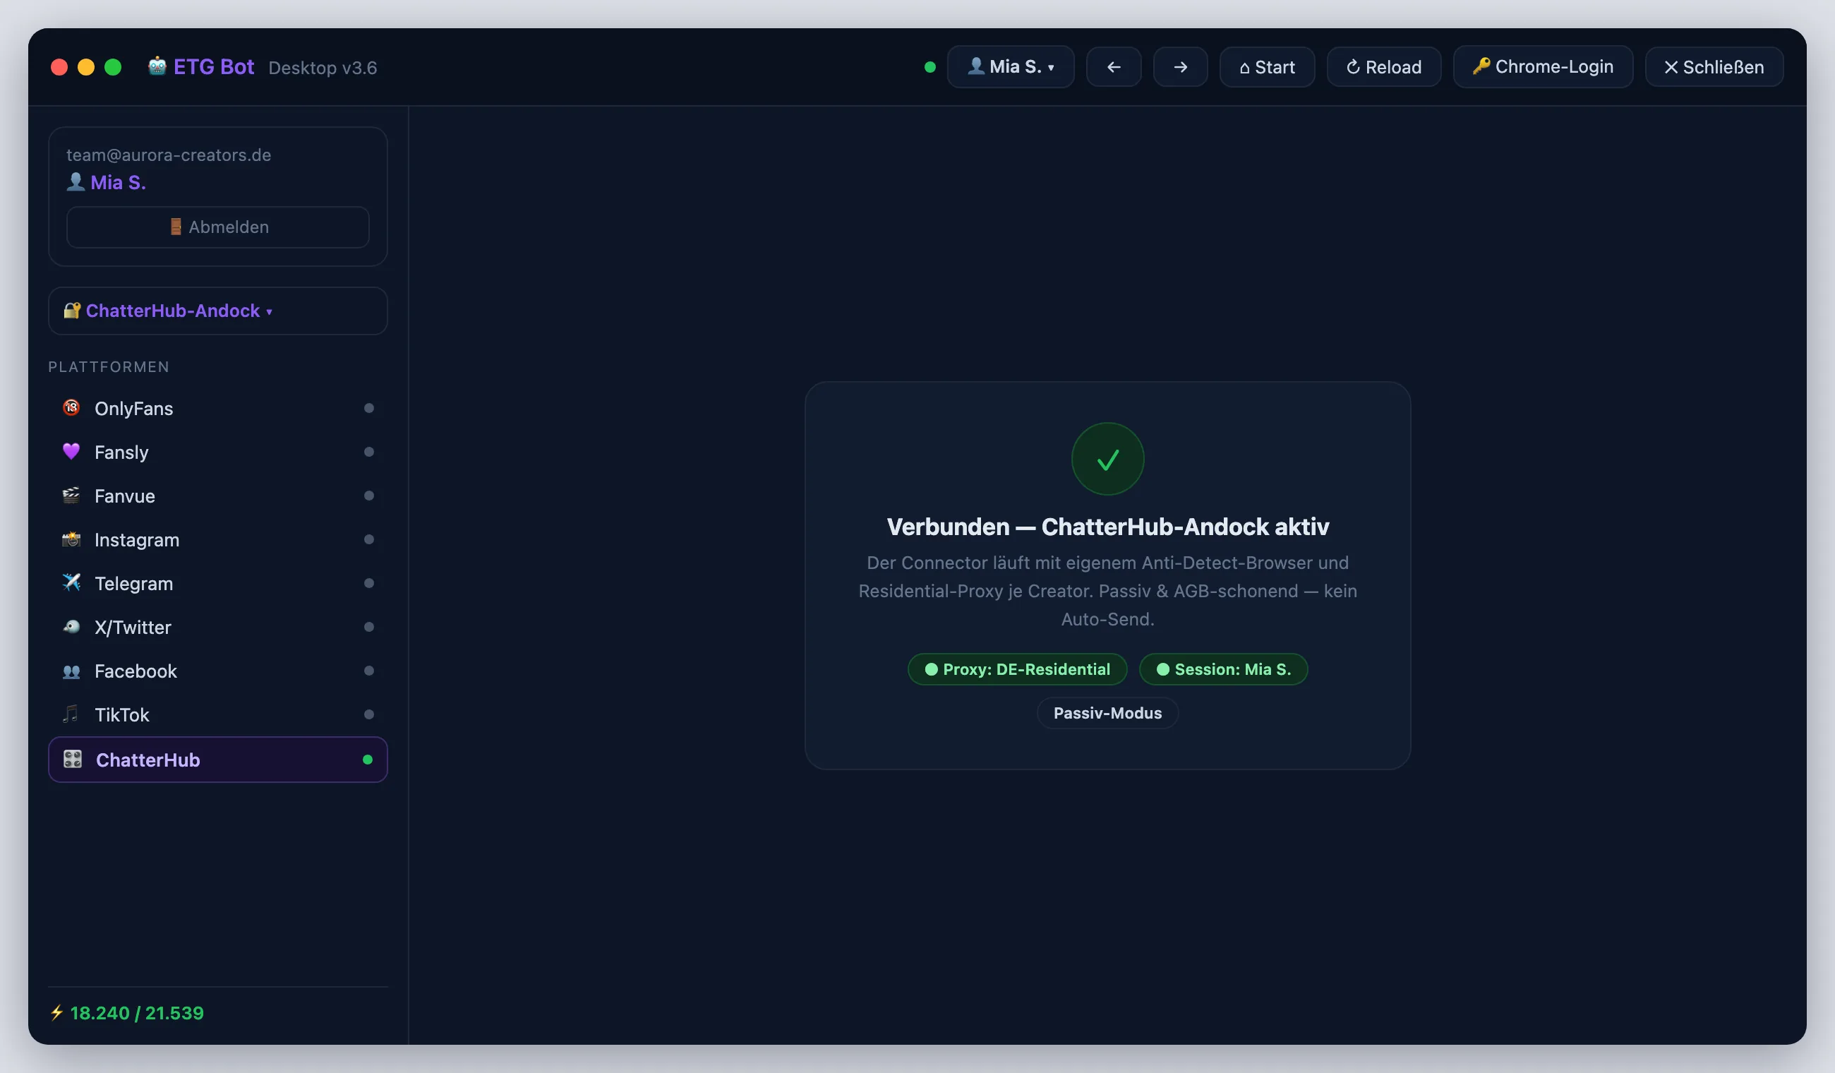
Task: Click the Fanvue status dot
Action: 369,496
